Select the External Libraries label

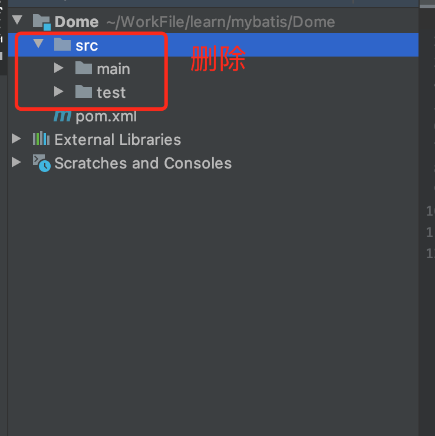[118, 139]
